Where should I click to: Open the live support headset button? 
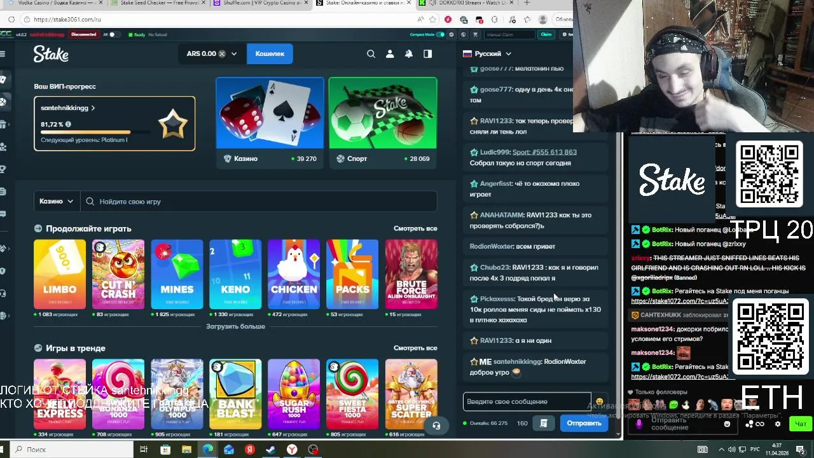pos(436,426)
